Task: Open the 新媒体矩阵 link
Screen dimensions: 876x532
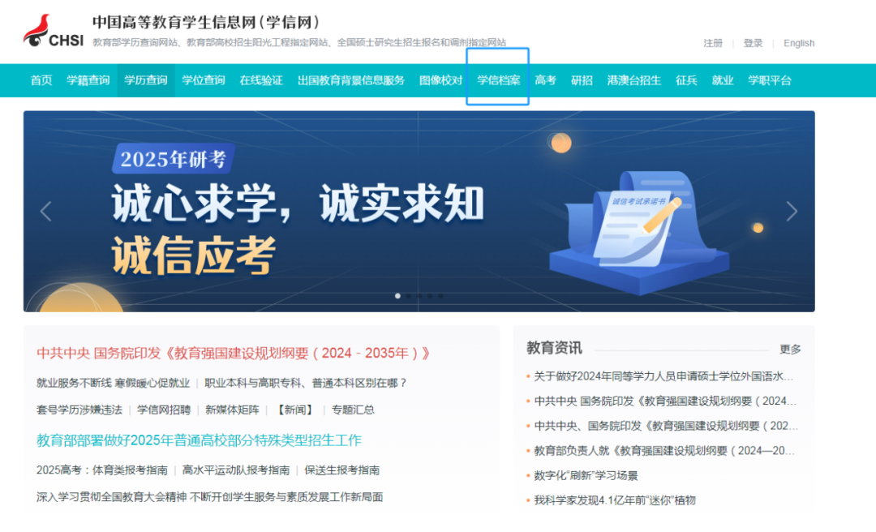Action: click(x=233, y=410)
